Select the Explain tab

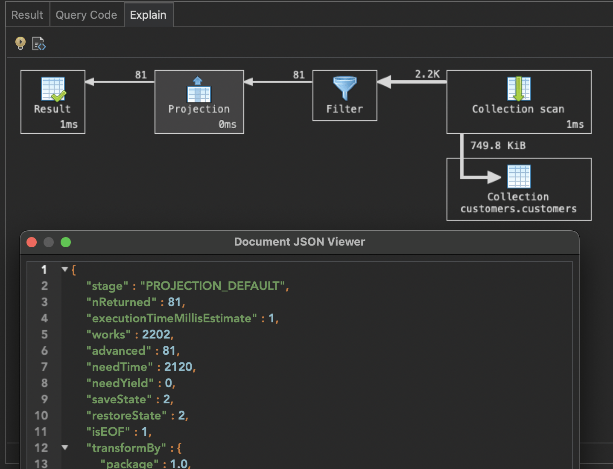(148, 15)
